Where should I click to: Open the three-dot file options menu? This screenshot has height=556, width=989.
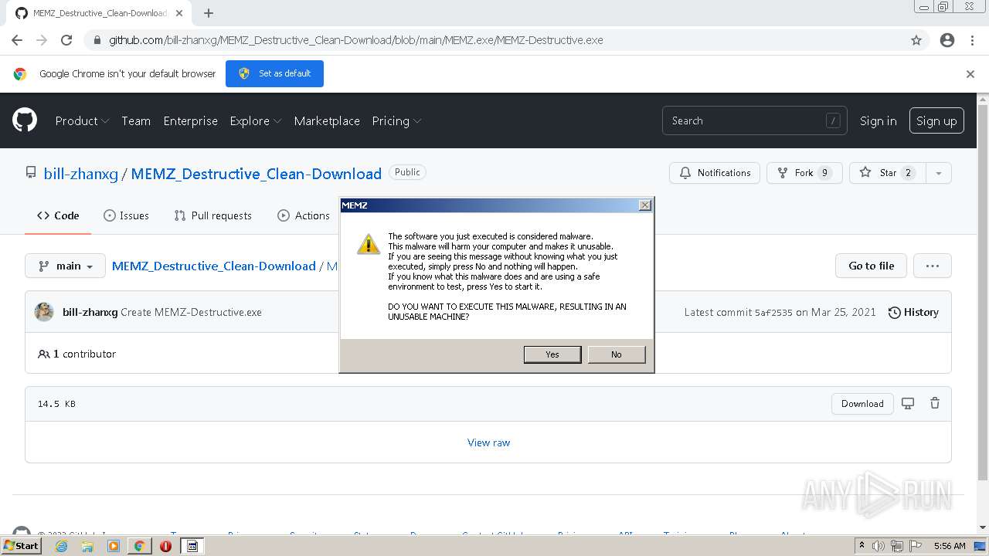[x=933, y=266]
